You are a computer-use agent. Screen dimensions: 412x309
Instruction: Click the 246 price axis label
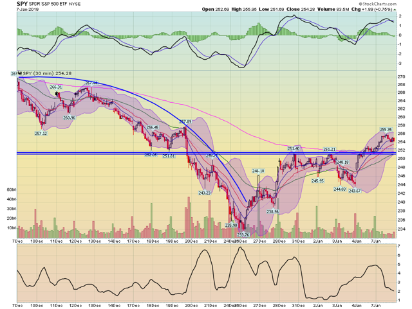(x=401, y=176)
